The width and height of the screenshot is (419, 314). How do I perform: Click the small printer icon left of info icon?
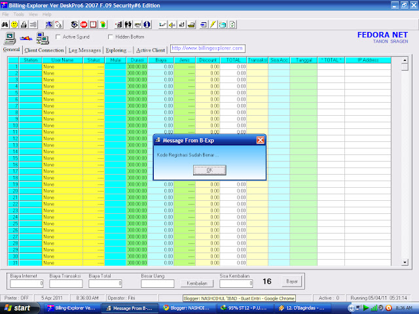tap(137, 25)
